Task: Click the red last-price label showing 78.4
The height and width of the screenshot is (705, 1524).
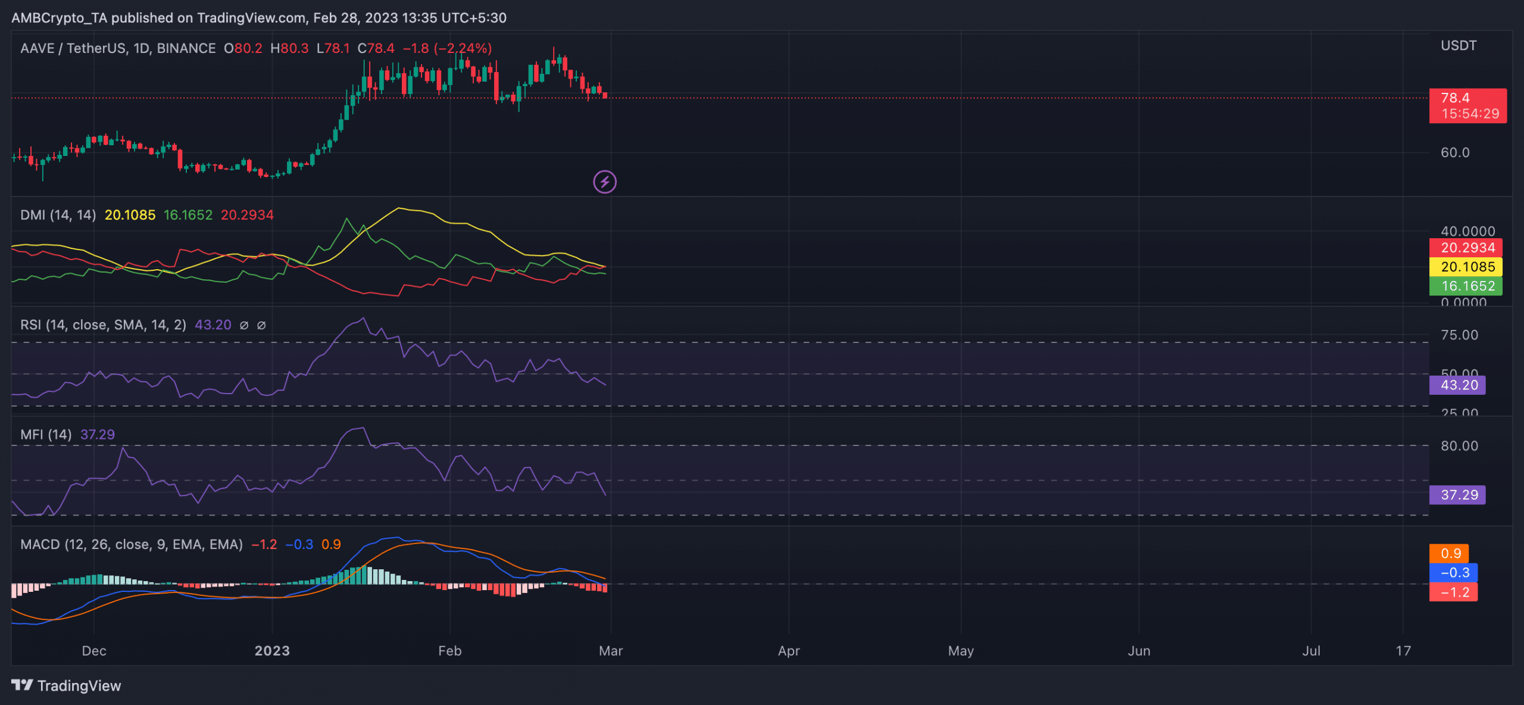Action: (1467, 98)
